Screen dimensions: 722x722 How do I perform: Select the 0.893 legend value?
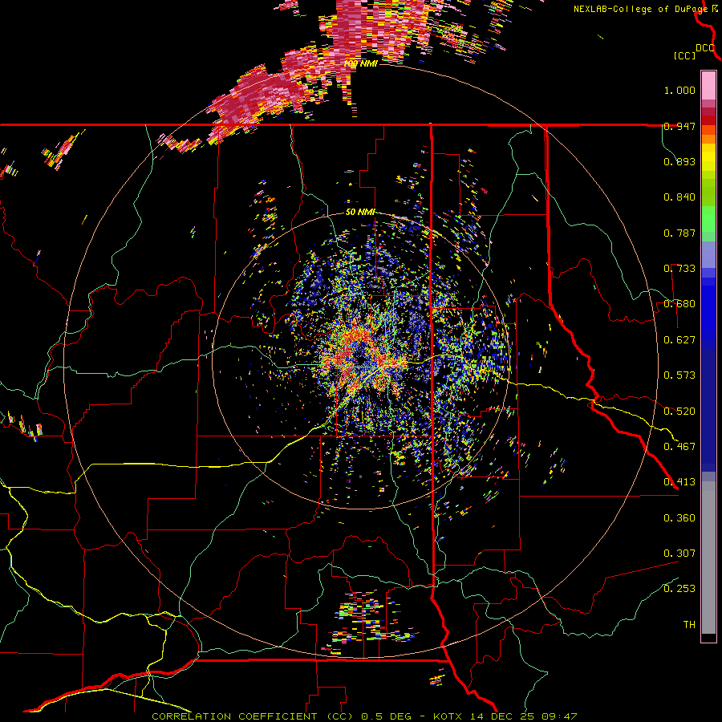679,161
